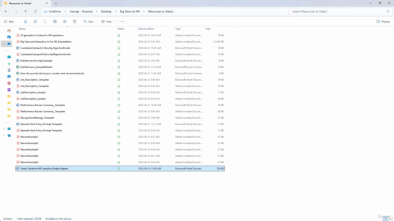
Task: Expand the OneDrive tree node chevron
Action: (x=4, y=44)
